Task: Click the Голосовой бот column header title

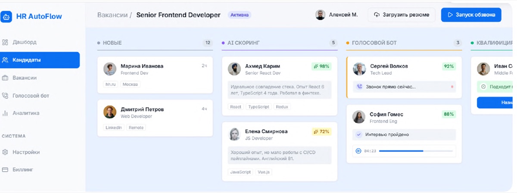Action: tap(374, 43)
